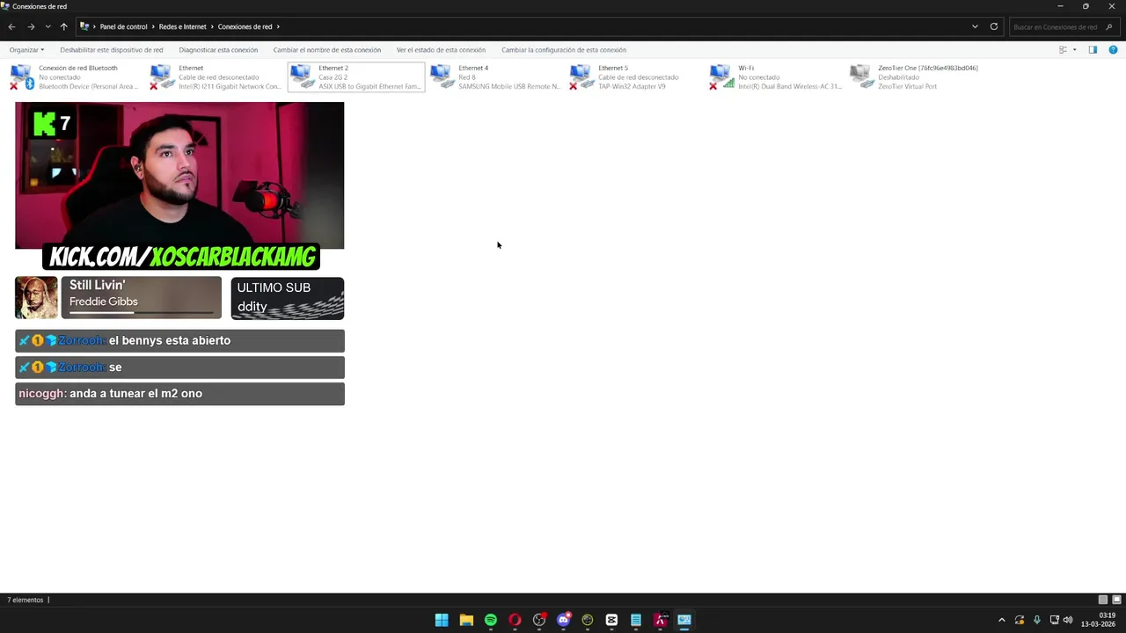
Task: Click the change view layout icon
Action: (x=1063, y=50)
